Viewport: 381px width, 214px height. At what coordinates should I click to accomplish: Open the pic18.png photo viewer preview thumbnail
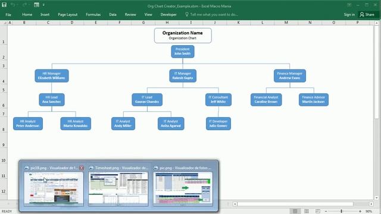click(54, 189)
